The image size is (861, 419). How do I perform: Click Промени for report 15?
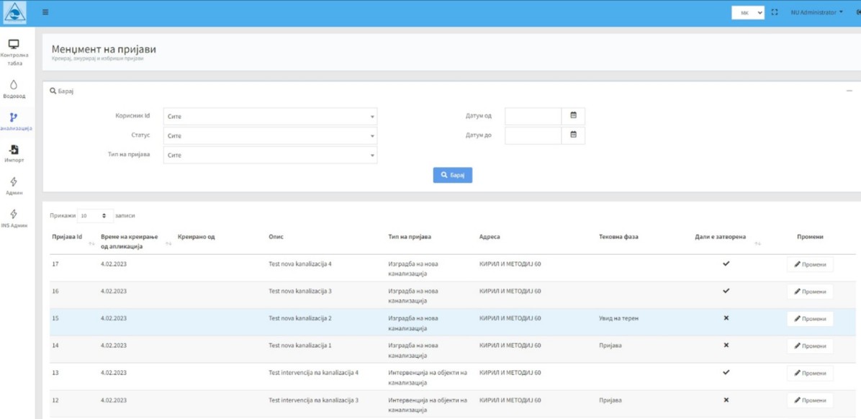(x=810, y=318)
